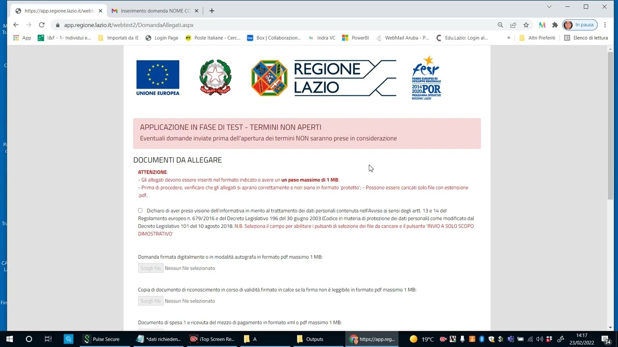Expand the hidden bookmarks chevron
This screenshot has height=347, width=618.
[x=508, y=38]
